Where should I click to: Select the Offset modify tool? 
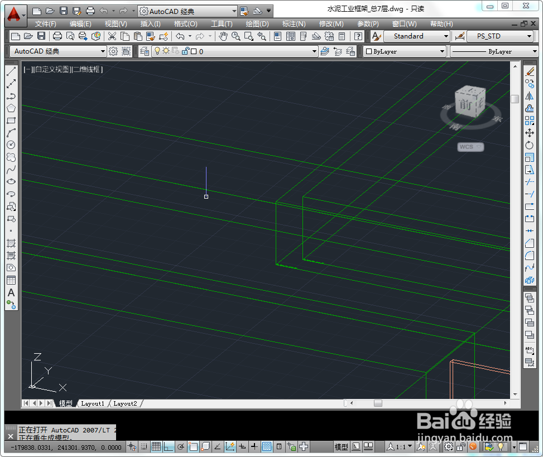pyautogui.click(x=530, y=108)
